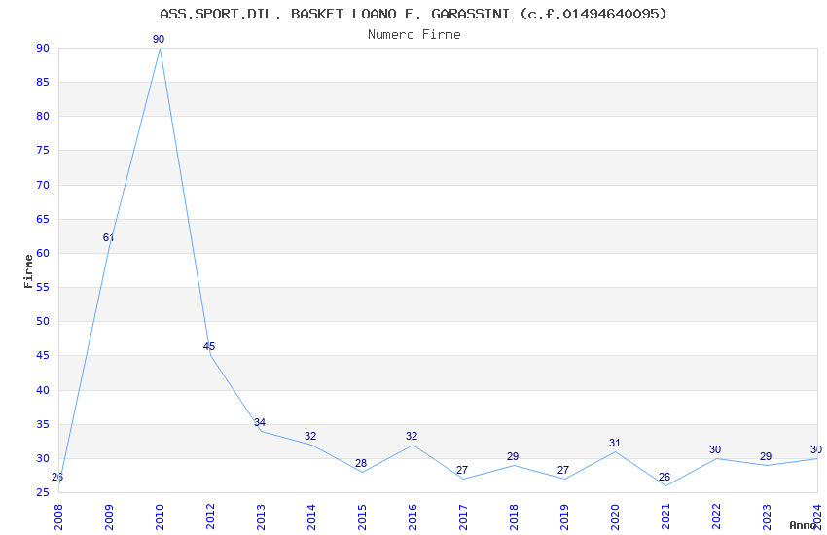The width and height of the screenshot is (827, 535).
Task: Click the Firme y-axis label
Action: (28, 271)
